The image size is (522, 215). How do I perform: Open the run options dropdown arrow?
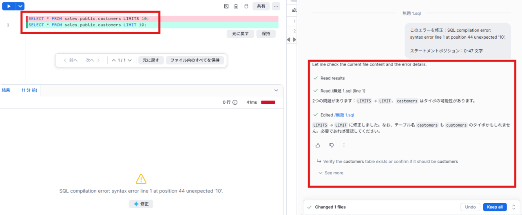[20, 6]
